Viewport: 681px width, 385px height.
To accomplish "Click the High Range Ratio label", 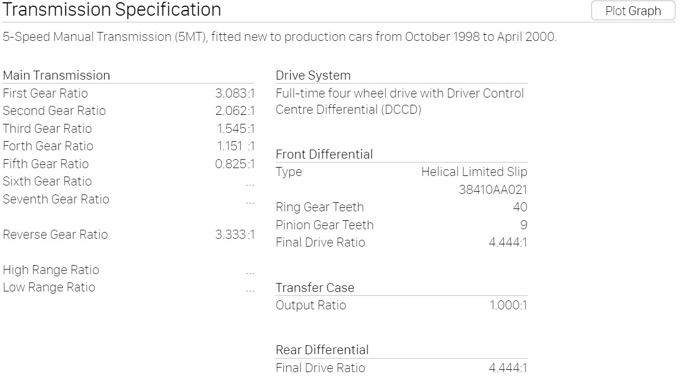I will (51, 270).
